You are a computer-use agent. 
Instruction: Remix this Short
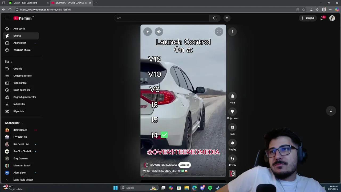233,159
